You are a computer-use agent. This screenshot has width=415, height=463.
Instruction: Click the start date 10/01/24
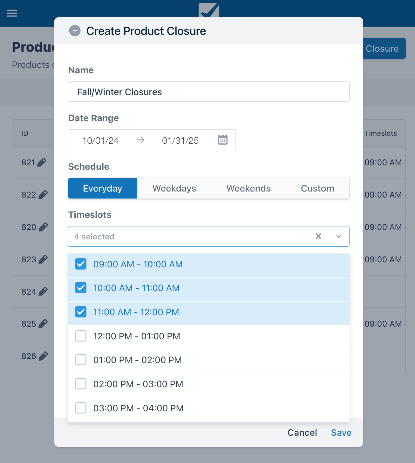coord(100,140)
